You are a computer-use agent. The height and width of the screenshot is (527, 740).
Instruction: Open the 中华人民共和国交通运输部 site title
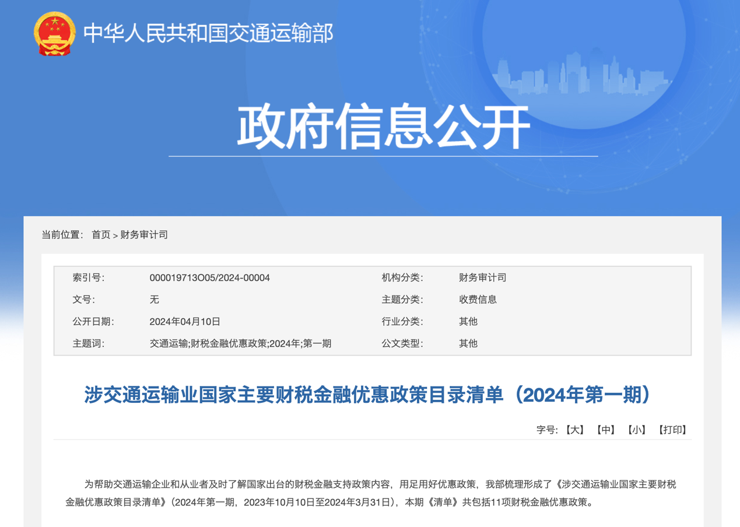coord(208,33)
